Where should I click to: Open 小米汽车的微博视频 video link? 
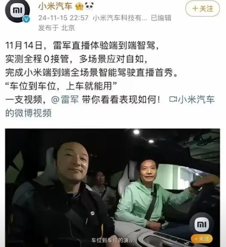click(x=110, y=106)
